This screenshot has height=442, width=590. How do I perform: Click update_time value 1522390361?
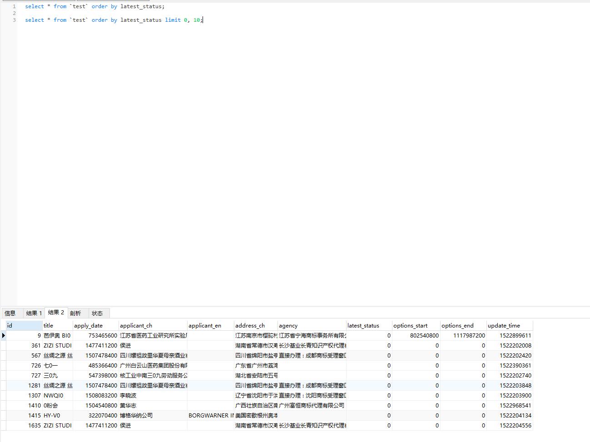(510, 366)
